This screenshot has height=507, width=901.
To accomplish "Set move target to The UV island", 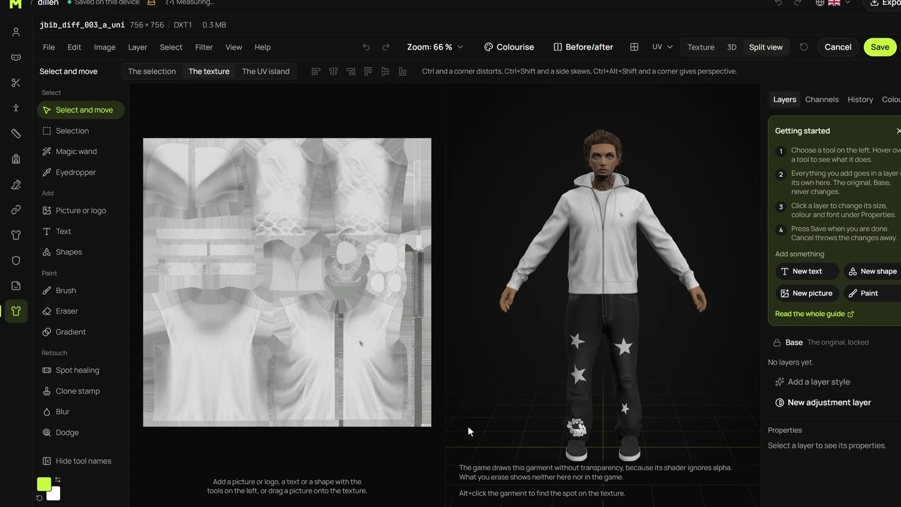I will (266, 71).
